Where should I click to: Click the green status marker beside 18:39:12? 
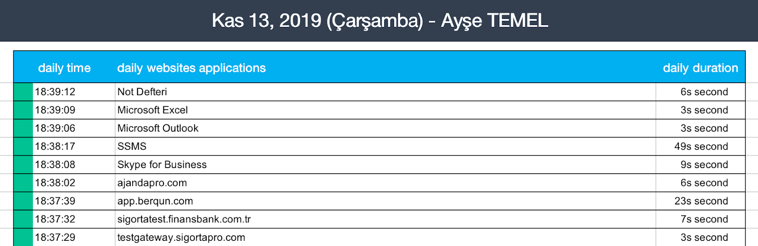(23, 92)
